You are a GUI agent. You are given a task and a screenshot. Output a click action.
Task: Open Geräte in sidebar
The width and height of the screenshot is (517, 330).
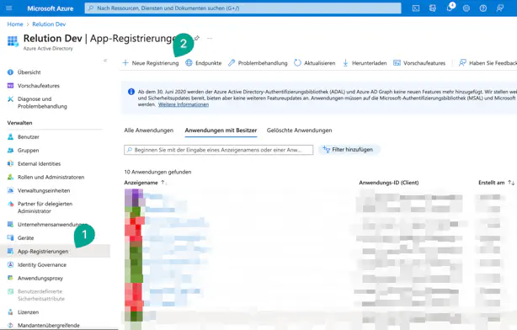pyautogui.click(x=20, y=238)
